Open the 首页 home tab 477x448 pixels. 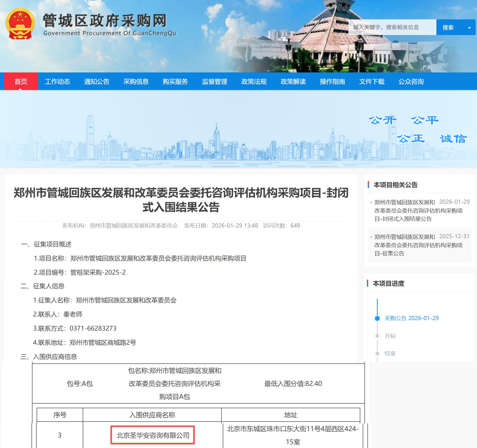pyautogui.click(x=21, y=81)
